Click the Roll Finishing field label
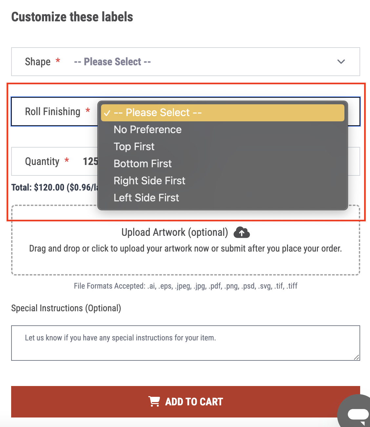The height and width of the screenshot is (427, 370). [53, 112]
